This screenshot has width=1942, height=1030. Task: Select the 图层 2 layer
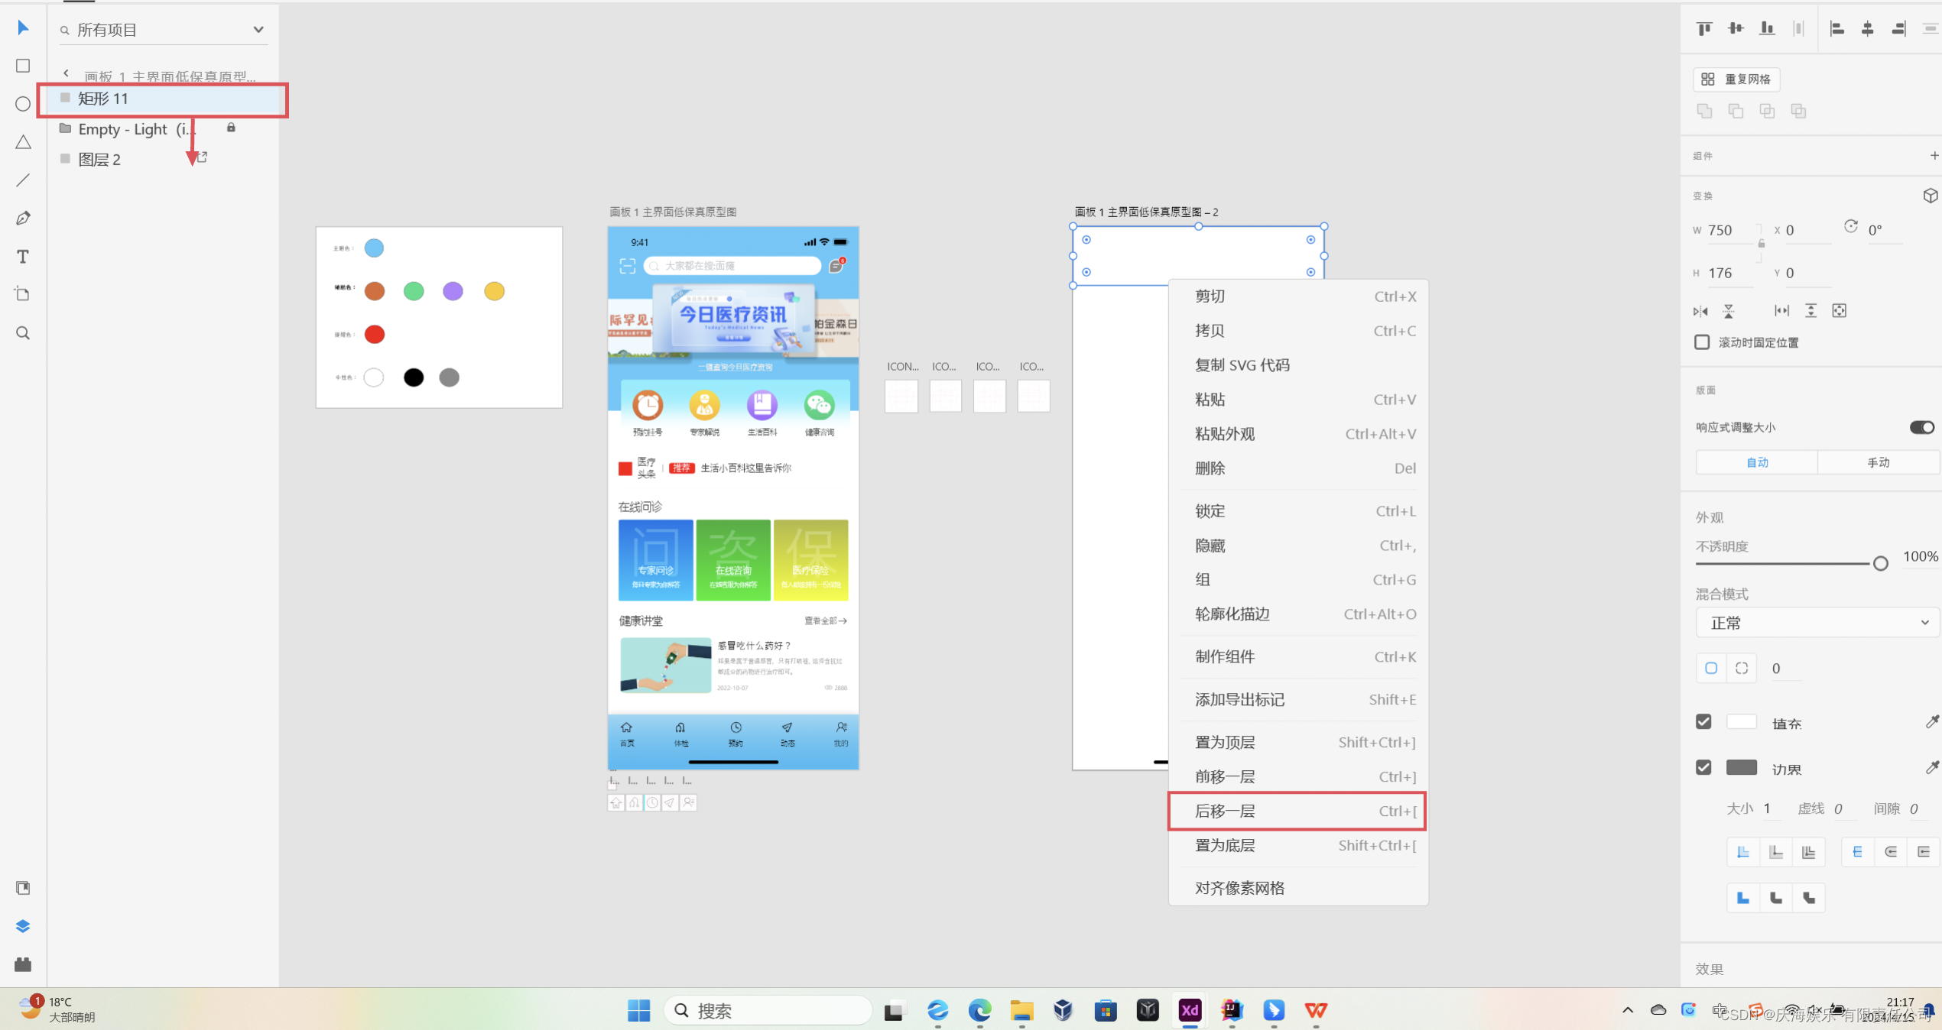click(99, 160)
